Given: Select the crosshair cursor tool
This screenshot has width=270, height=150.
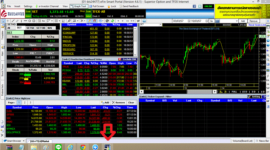Looking at the screenshot, I should click(x=8, y=21).
